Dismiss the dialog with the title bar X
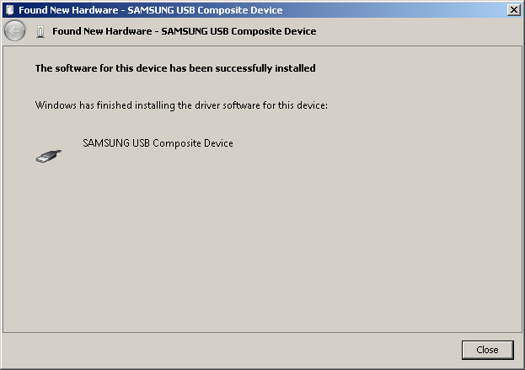This screenshot has height=370, width=525. click(513, 10)
